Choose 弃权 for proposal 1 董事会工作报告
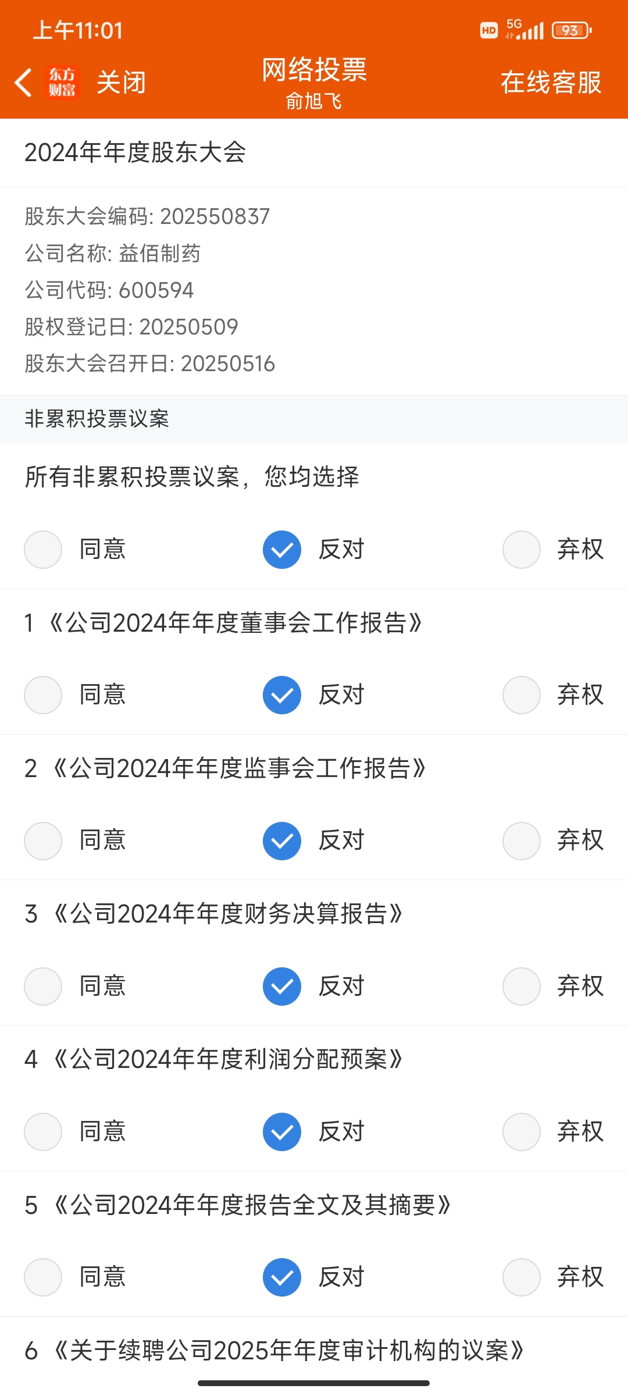 pyautogui.click(x=522, y=695)
